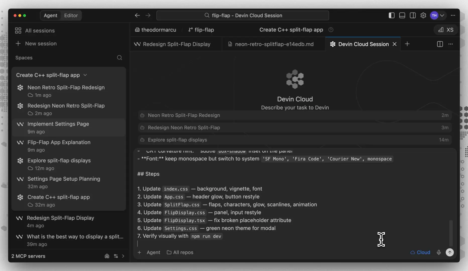Open the XS effort level selector
This screenshot has width=468, height=271.
[x=446, y=30]
